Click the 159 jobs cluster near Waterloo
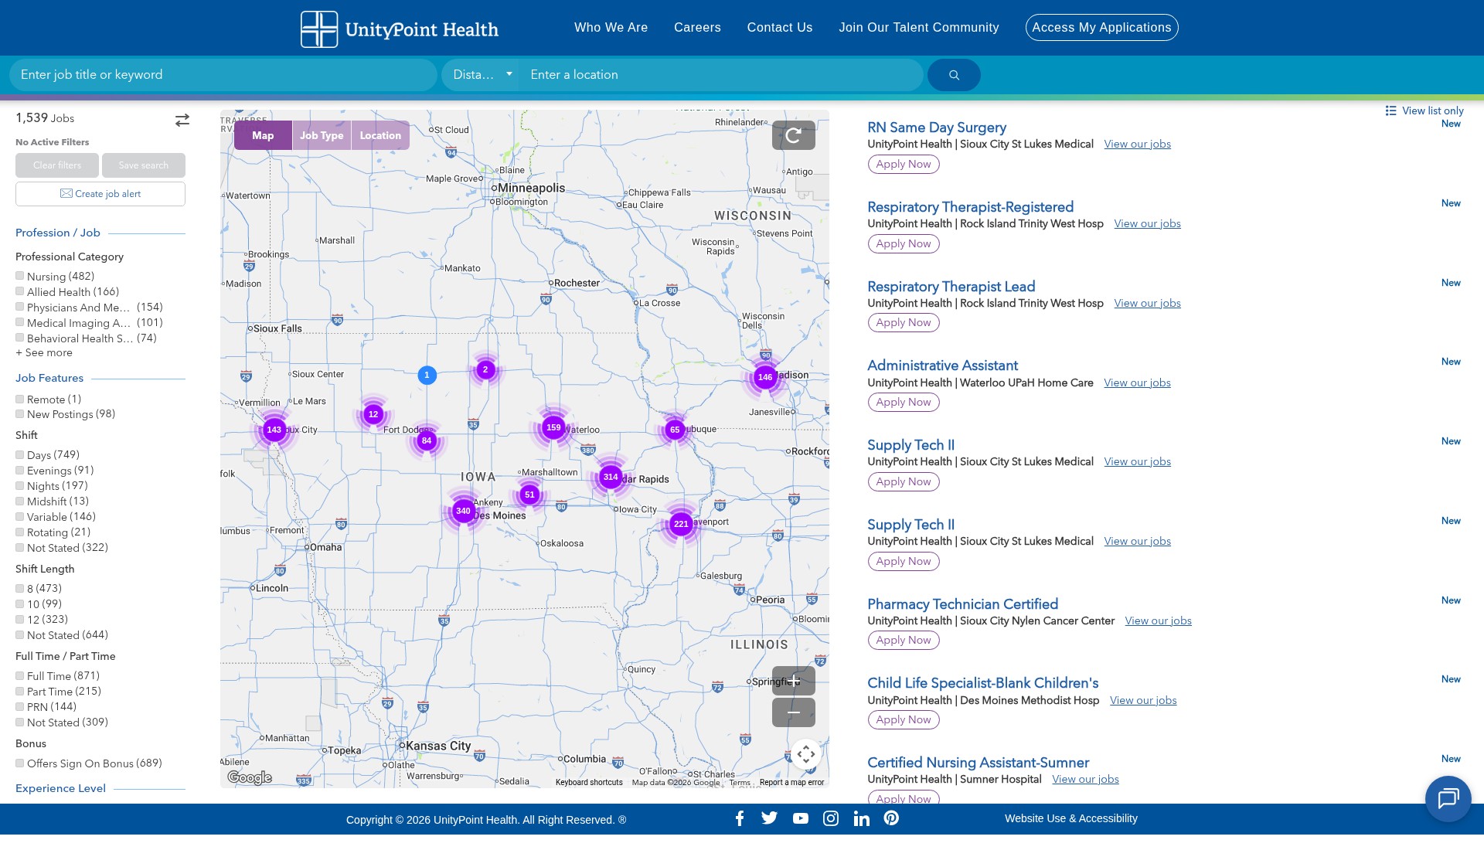 pyautogui.click(x=553, y=427)
